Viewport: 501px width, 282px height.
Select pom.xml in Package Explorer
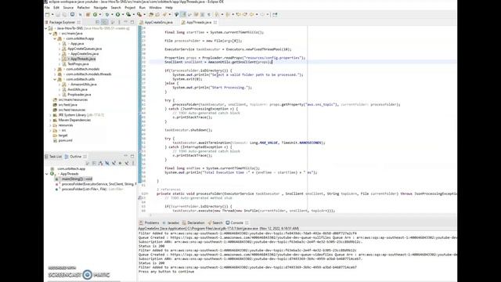(x=65, y=141)
